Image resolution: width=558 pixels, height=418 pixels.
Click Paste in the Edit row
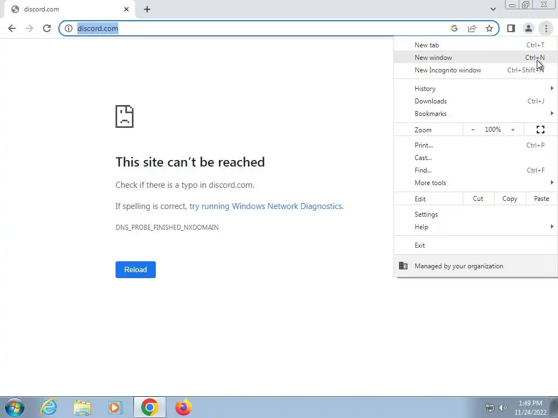coord(541,199)
